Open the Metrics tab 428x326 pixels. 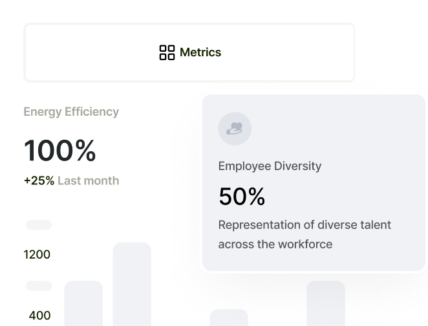189,52
